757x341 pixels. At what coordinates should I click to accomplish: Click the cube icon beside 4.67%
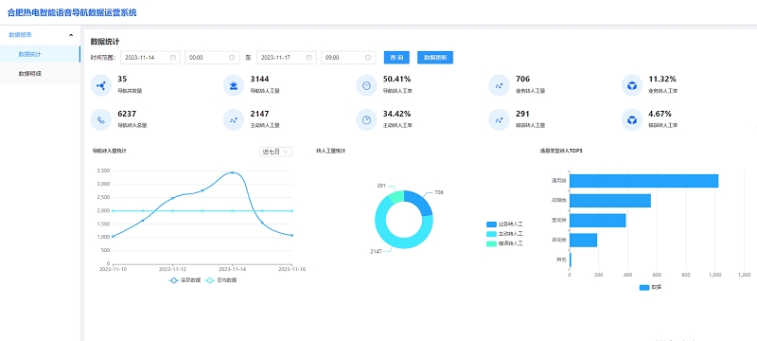tap(632, 120)
